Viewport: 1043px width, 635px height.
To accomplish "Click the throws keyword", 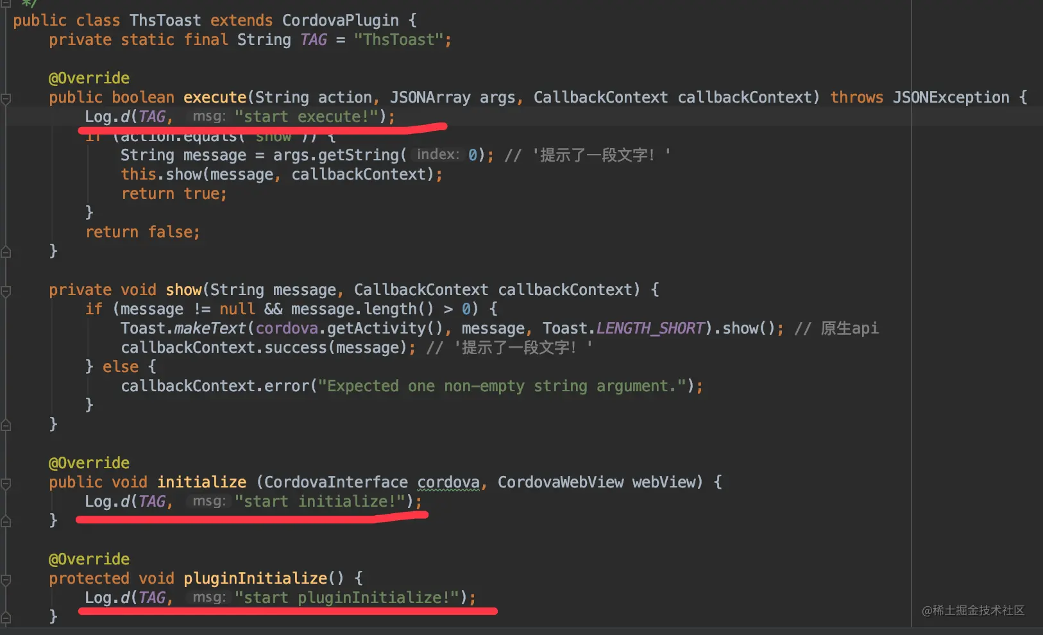I will tap(856, 97).
